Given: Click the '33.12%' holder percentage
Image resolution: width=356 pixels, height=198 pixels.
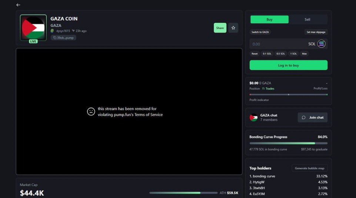Looking at the screenshot, I should point(322,176).
